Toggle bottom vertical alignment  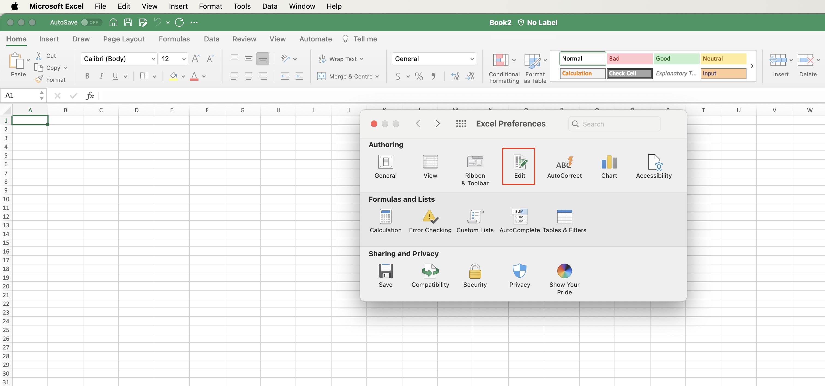263,59
